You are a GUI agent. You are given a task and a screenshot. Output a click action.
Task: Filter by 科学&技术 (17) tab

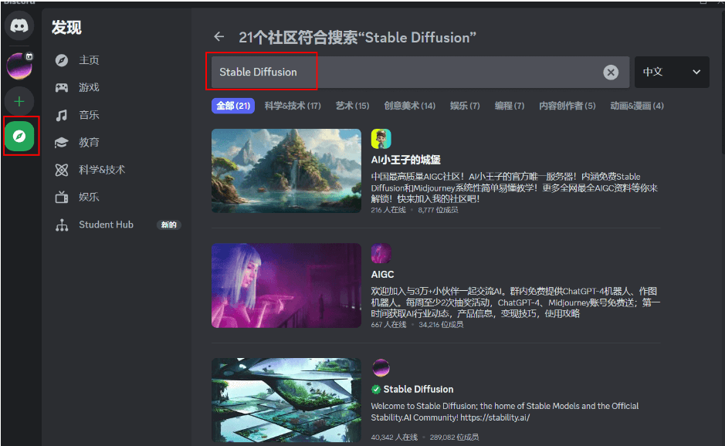293,106
